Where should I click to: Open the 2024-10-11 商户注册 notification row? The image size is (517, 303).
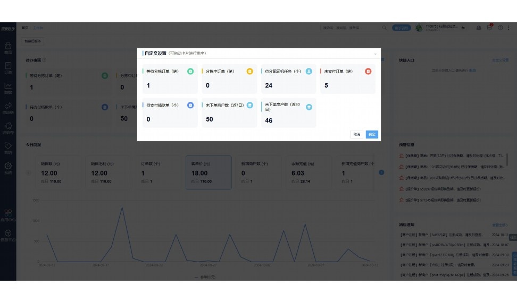[454, 235]
